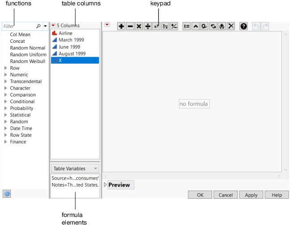Click the Help button
This screenshot has height=229, width=290.
[277, 195]
